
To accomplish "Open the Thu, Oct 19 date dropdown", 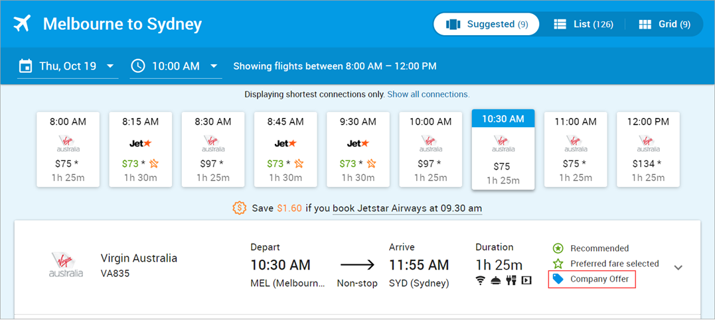I will click(x=68, y=66).
